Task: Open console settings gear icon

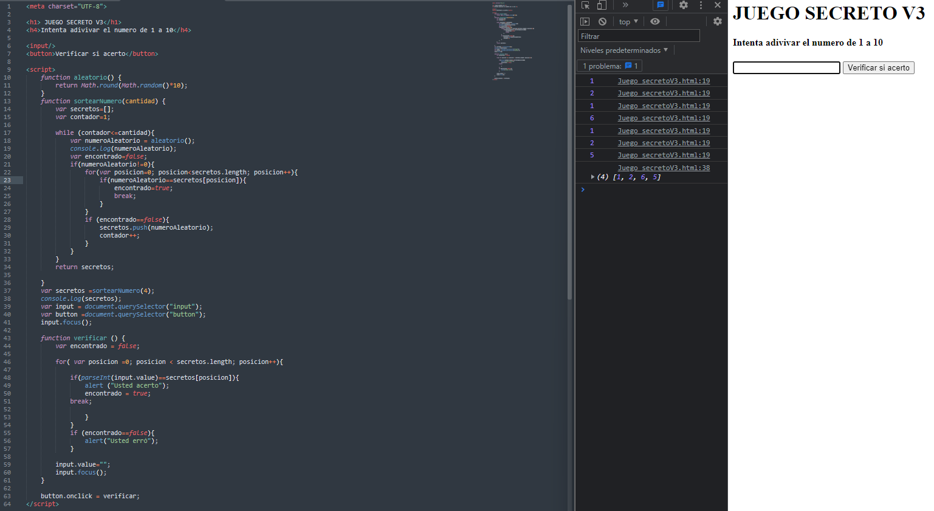Action: (718, 21)
